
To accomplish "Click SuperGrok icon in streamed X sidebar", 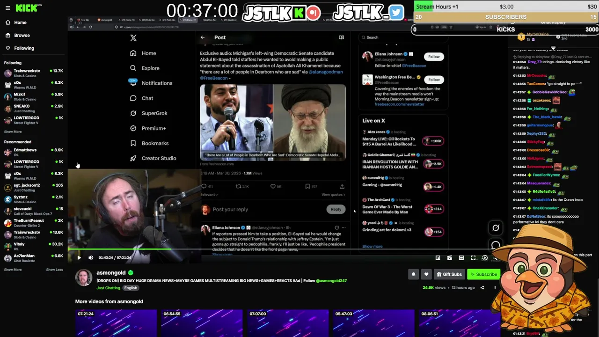I will point(133,113).
